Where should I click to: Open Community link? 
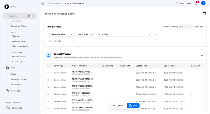coord(17,108)
